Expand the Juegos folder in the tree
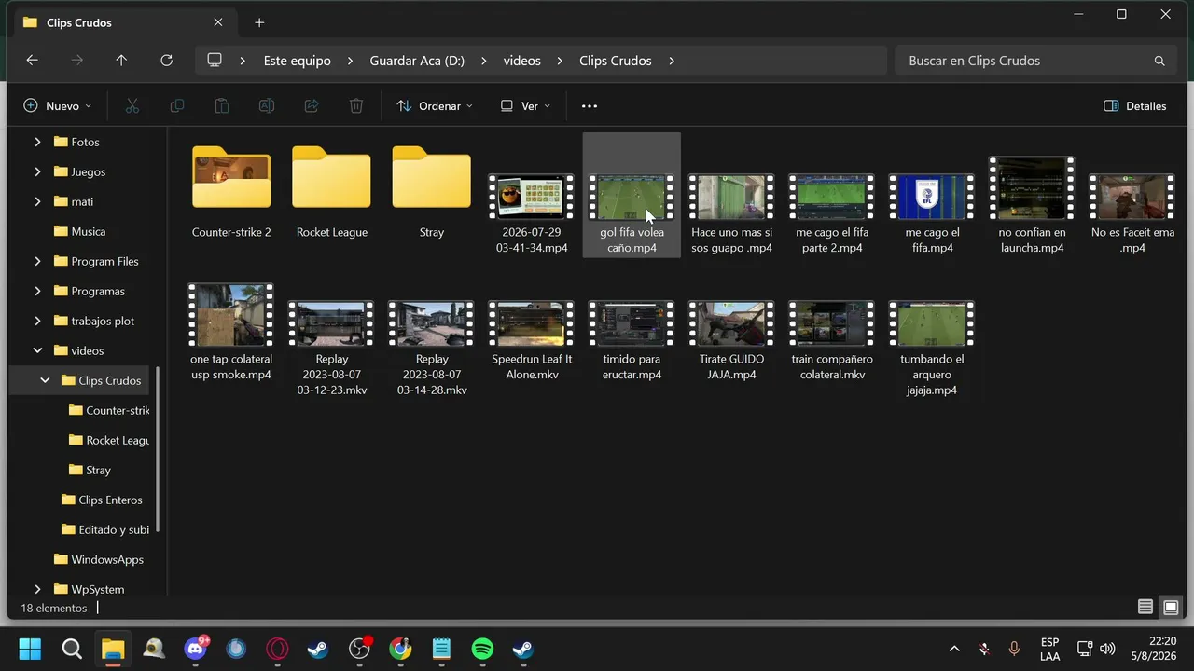1194x671 pixels. pos(37,171)
